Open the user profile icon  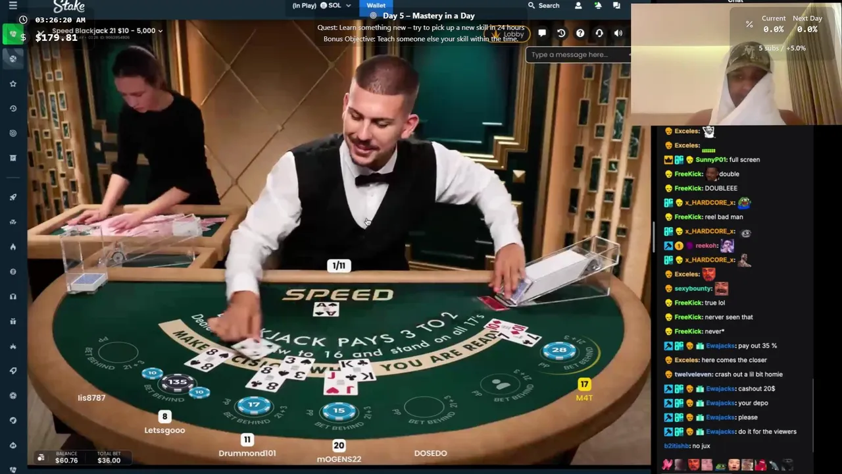[x=578, y=5]
